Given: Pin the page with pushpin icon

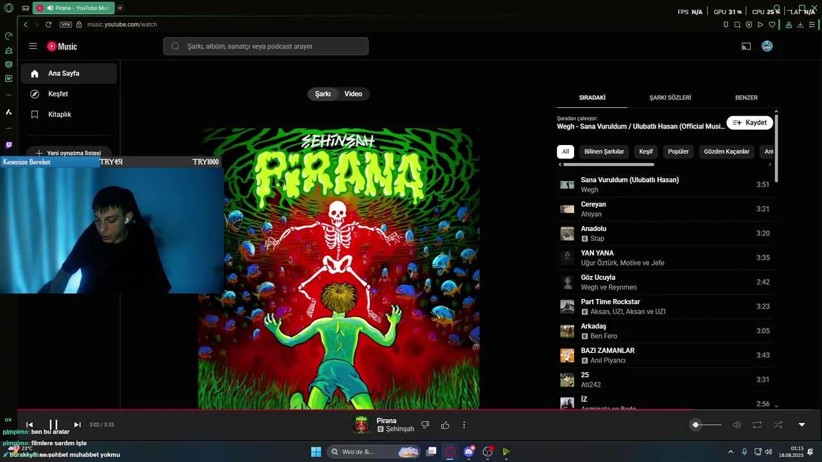Looking at the screenshot, I should tap(726, 24).
